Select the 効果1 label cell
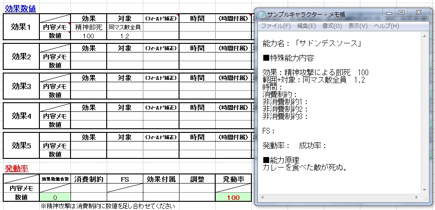 point(22,27)
